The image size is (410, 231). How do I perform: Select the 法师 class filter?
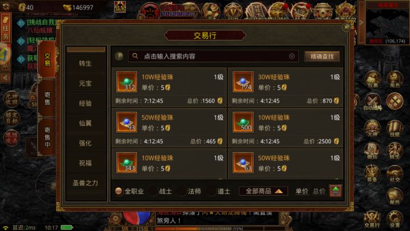pos(190,191)
